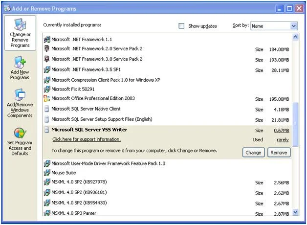Image resolution: width=307 pixels, height=225 pixels.
Task: Click the 195.00MB size value
Action: (x=279, y=99)
